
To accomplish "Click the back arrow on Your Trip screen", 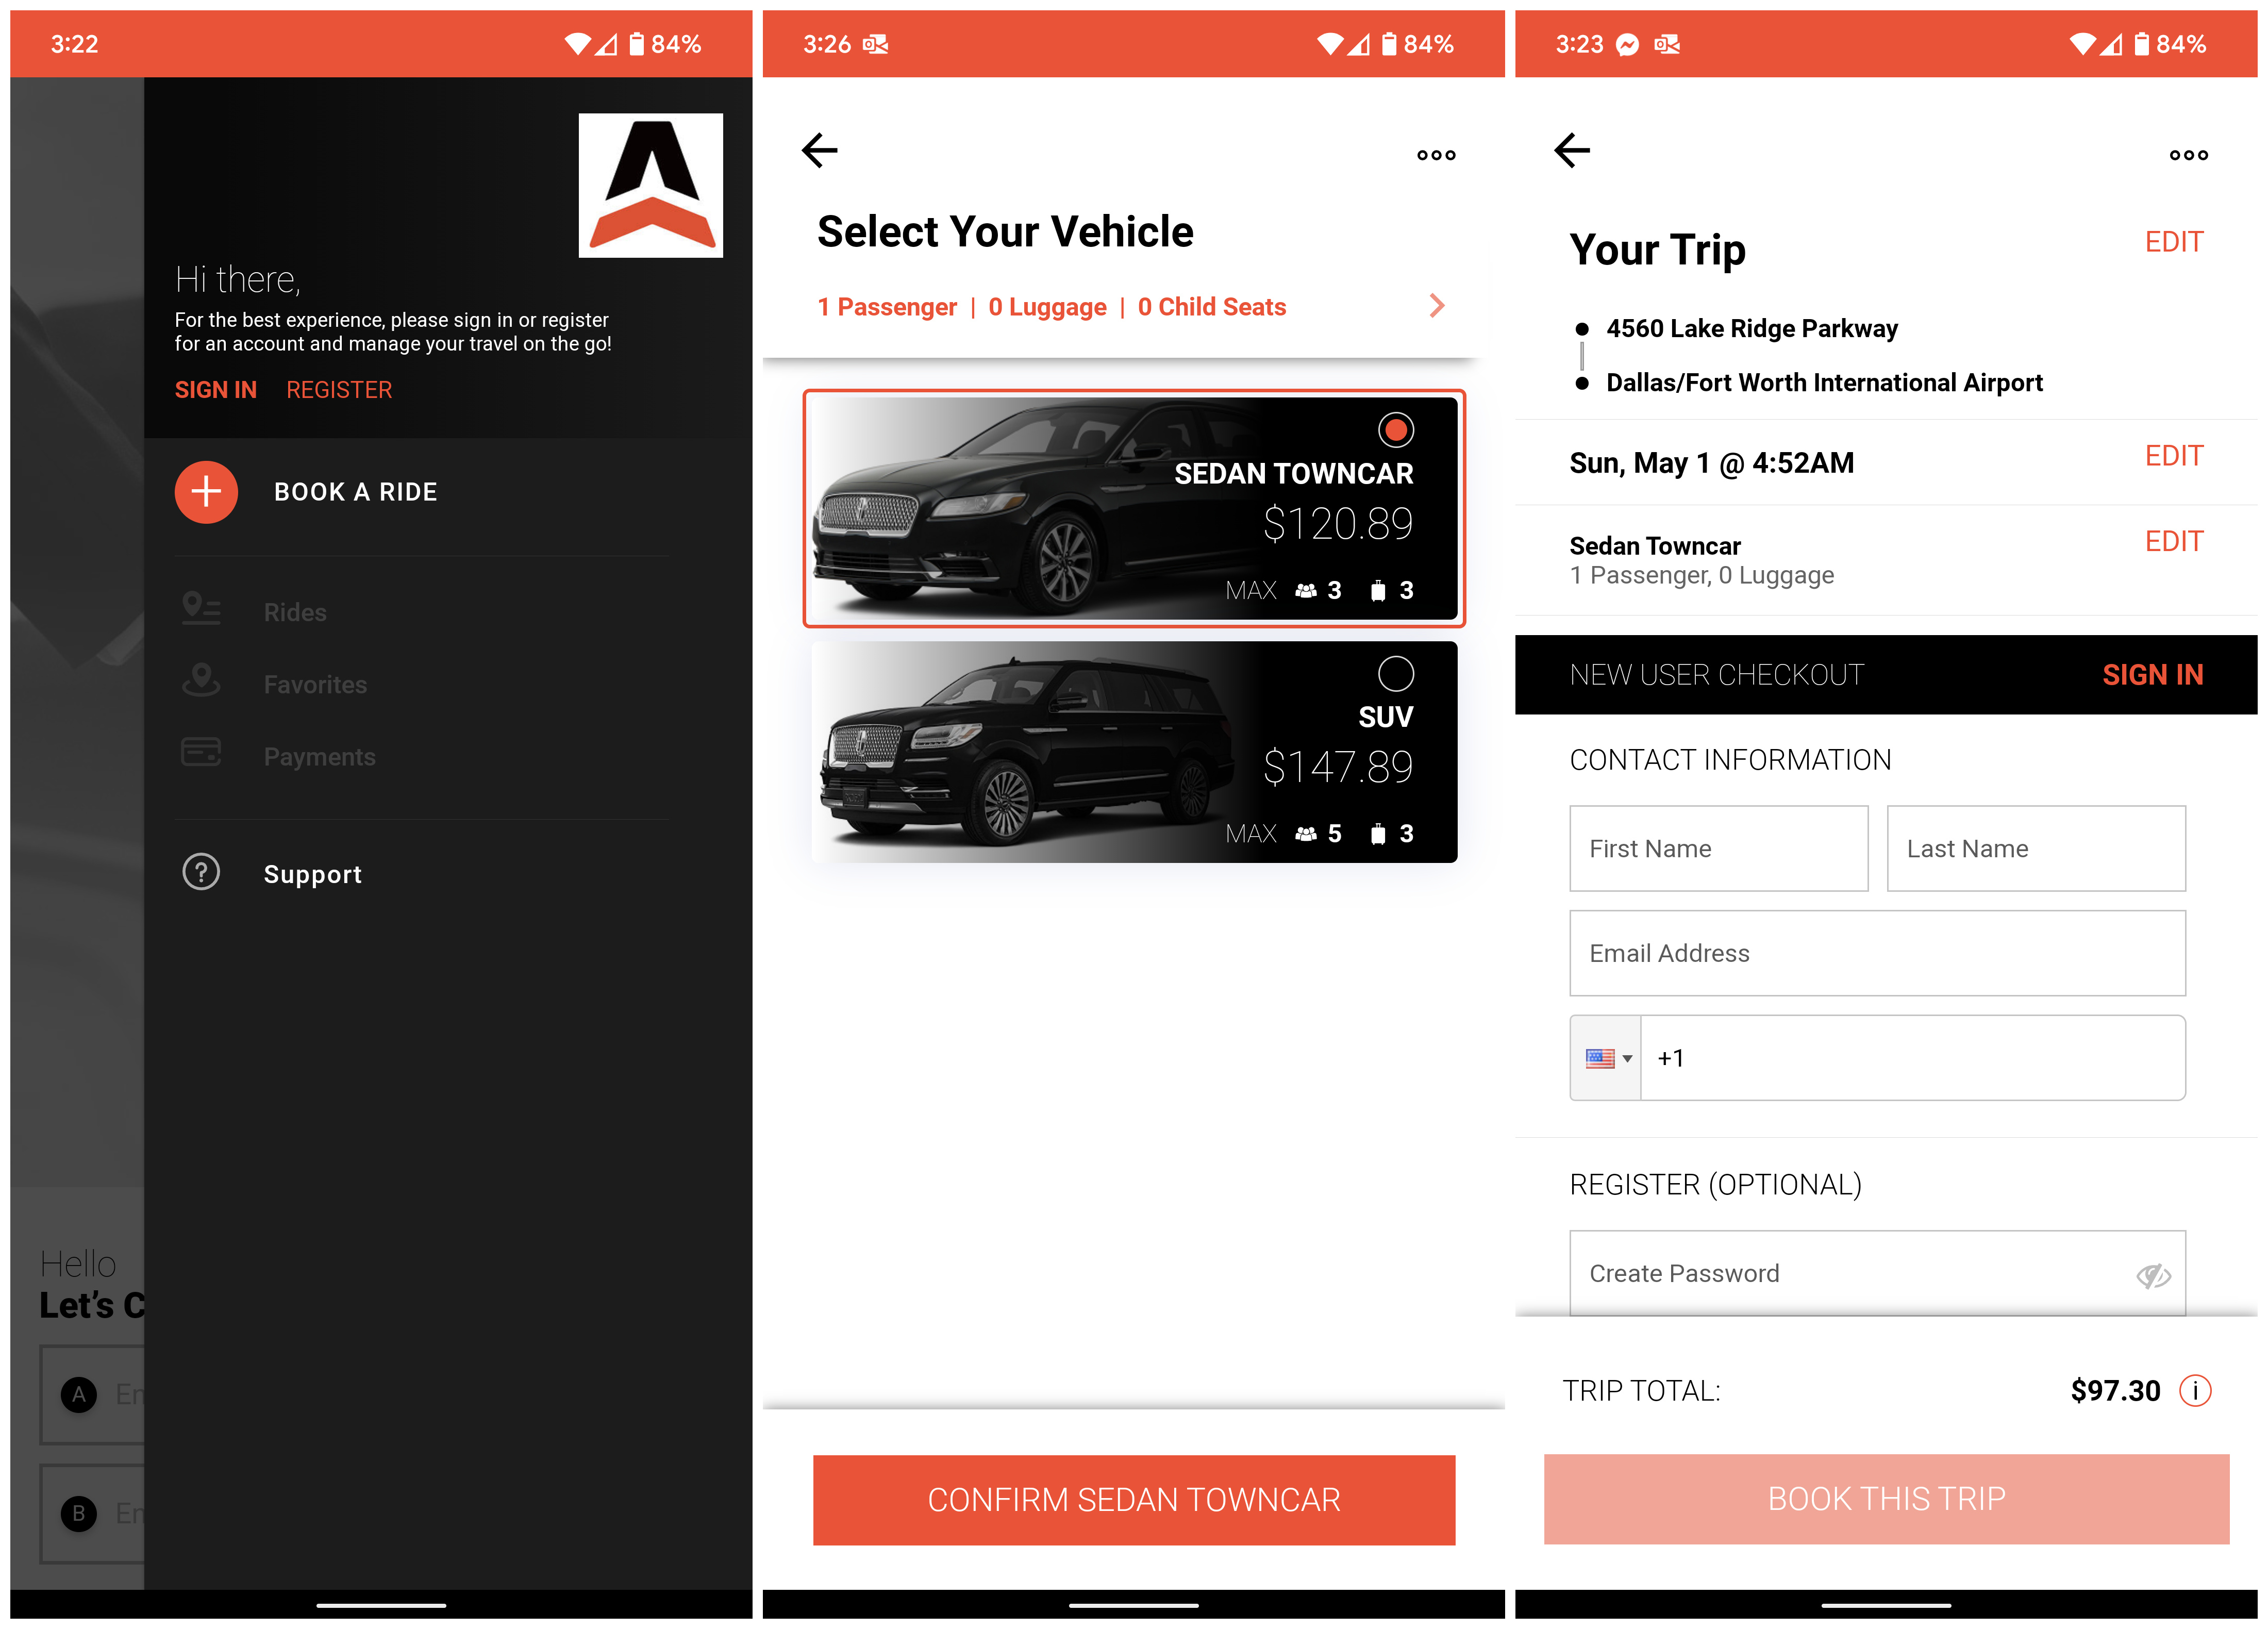I will pyautogui.click(x=1571, y=151).
